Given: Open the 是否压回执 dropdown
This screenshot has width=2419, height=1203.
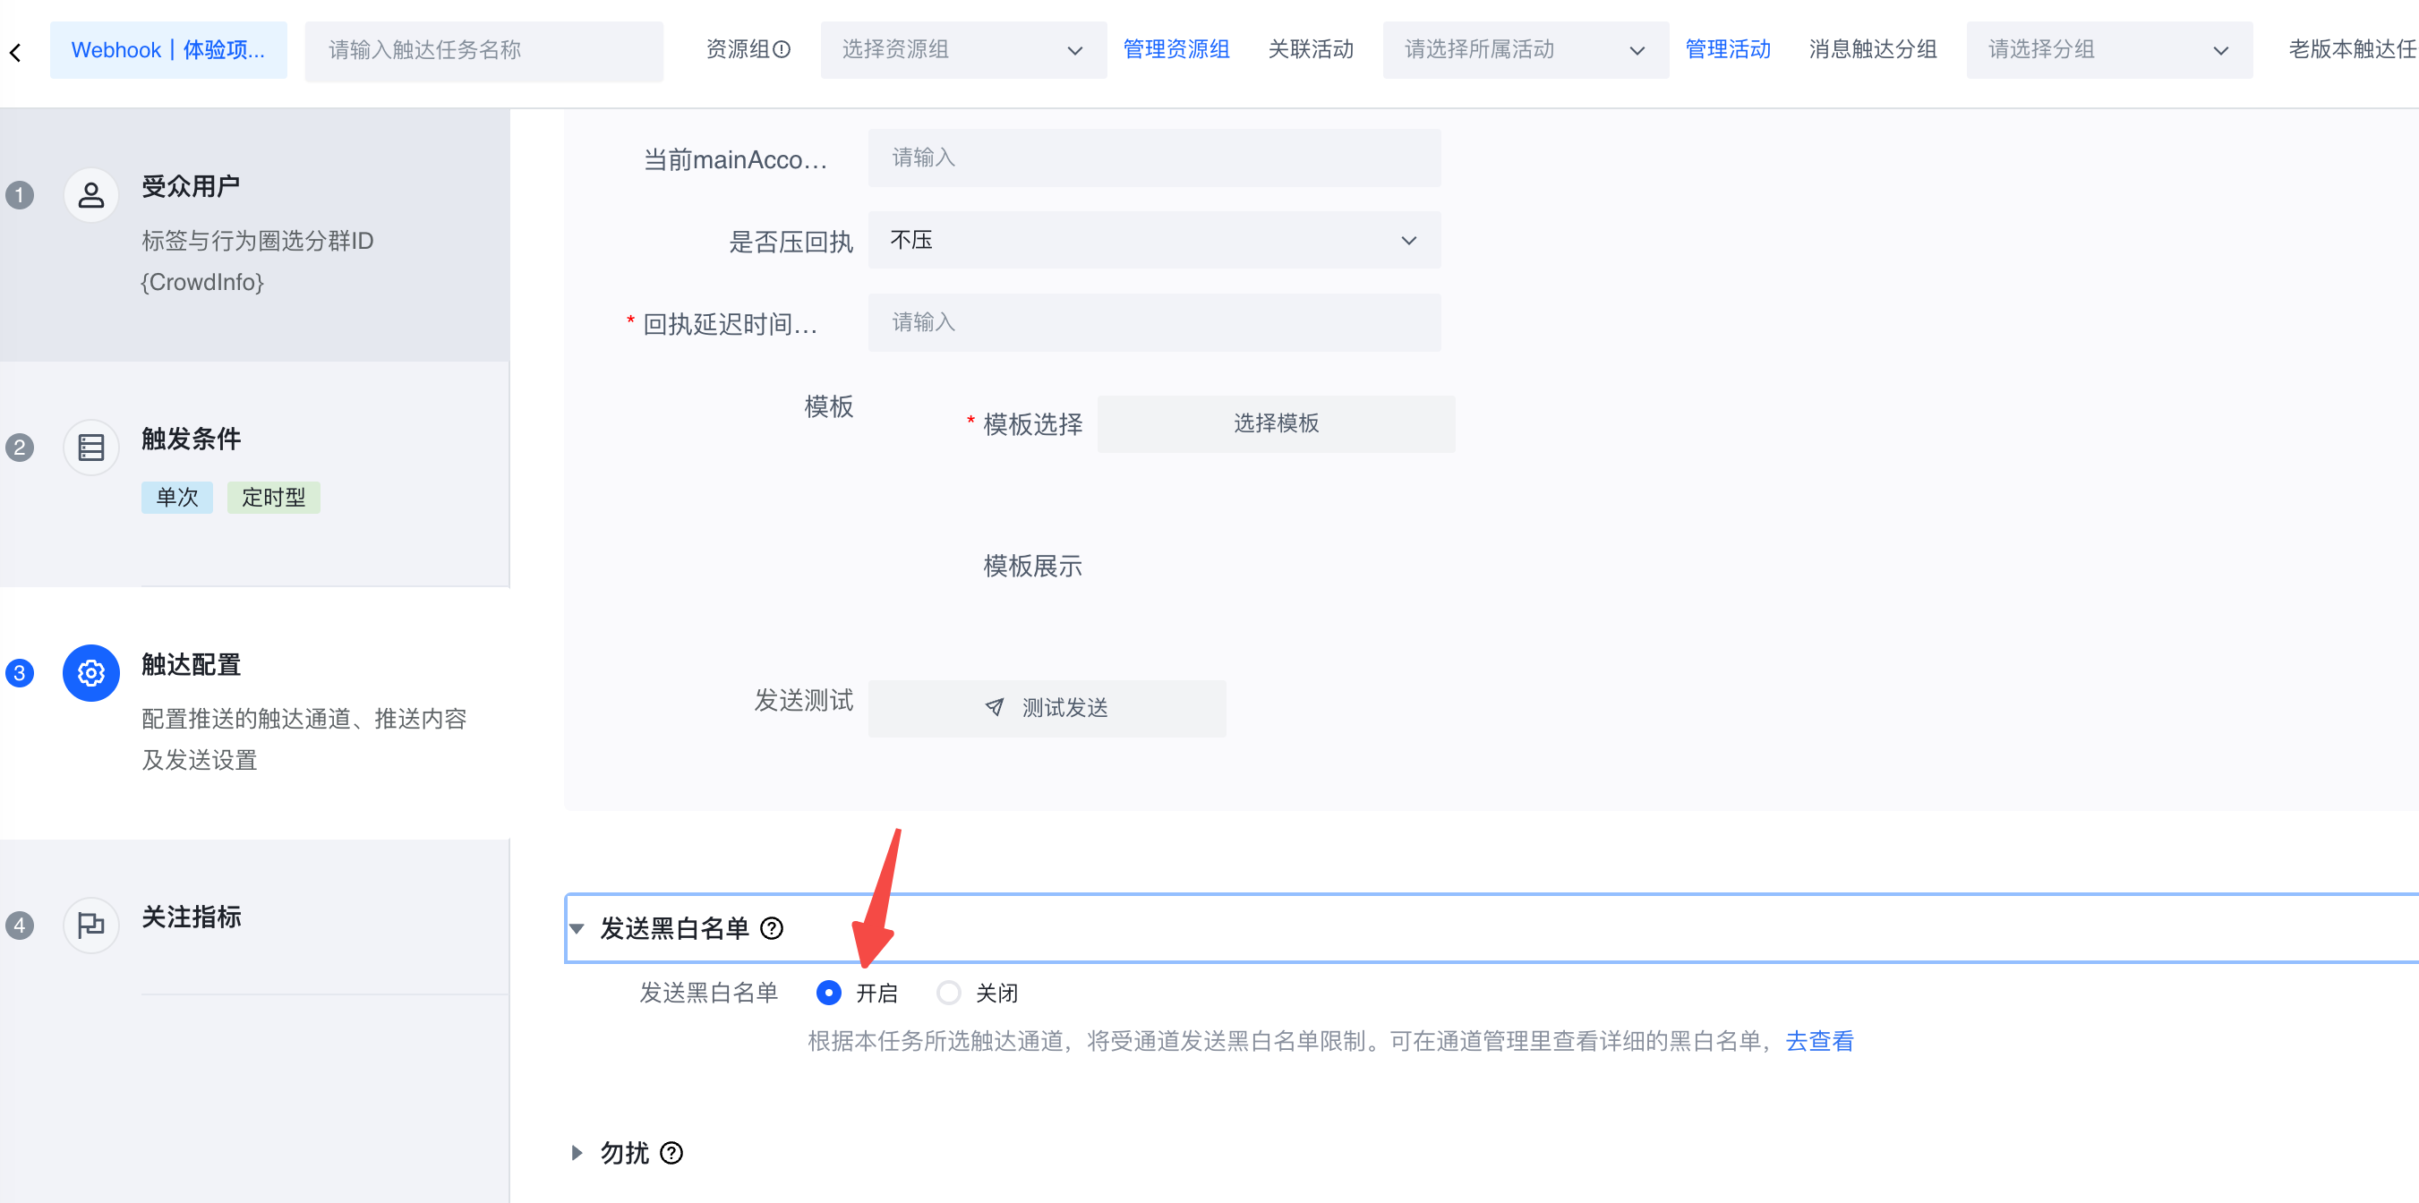Looking at the screenshot, I should 1153,241.
